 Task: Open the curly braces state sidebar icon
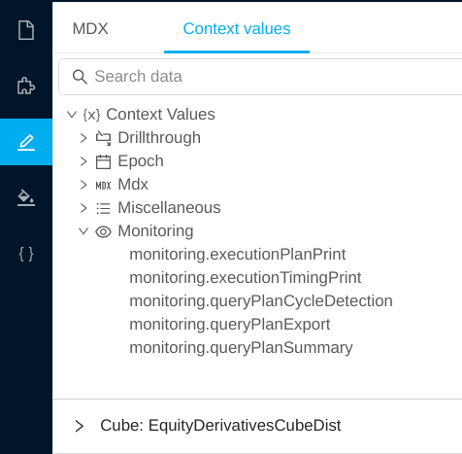coord(26,254)
